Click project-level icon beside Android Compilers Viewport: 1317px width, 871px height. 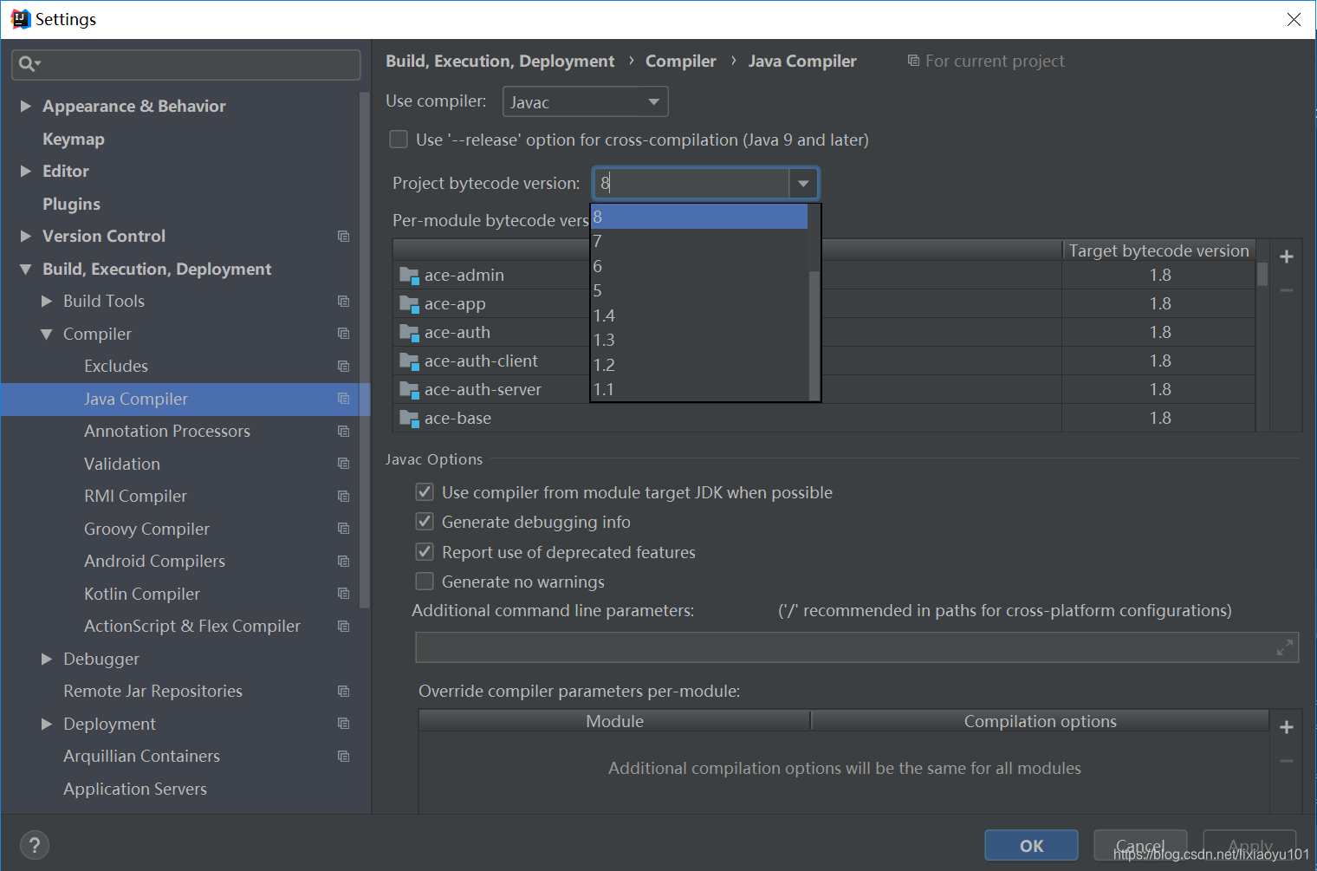pyautogui.click(x=343, y=562)
